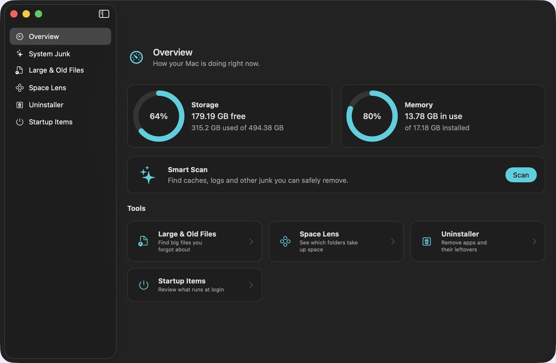Click the Startup Items power icon in sidebar
The width and height of the screenshot is (556, 363).
20,122
